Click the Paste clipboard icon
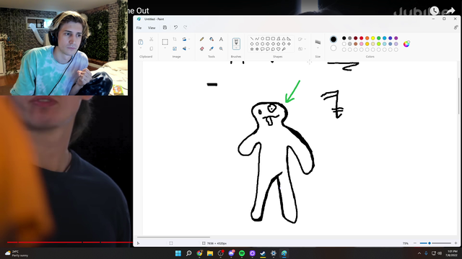 click(x=141, y=42)
